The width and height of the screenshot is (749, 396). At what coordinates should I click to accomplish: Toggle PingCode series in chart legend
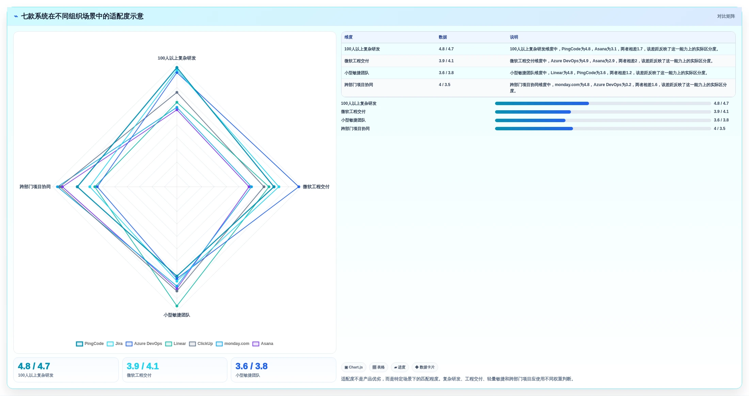tap(90, 344)
